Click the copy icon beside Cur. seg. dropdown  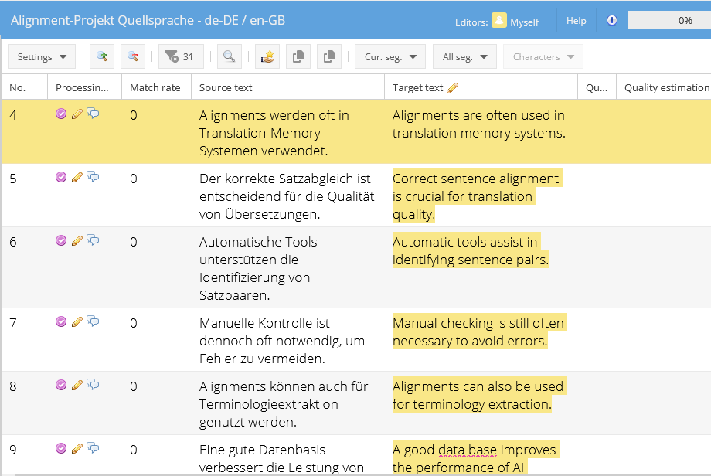pyautogui.click(x=330, y=57)
